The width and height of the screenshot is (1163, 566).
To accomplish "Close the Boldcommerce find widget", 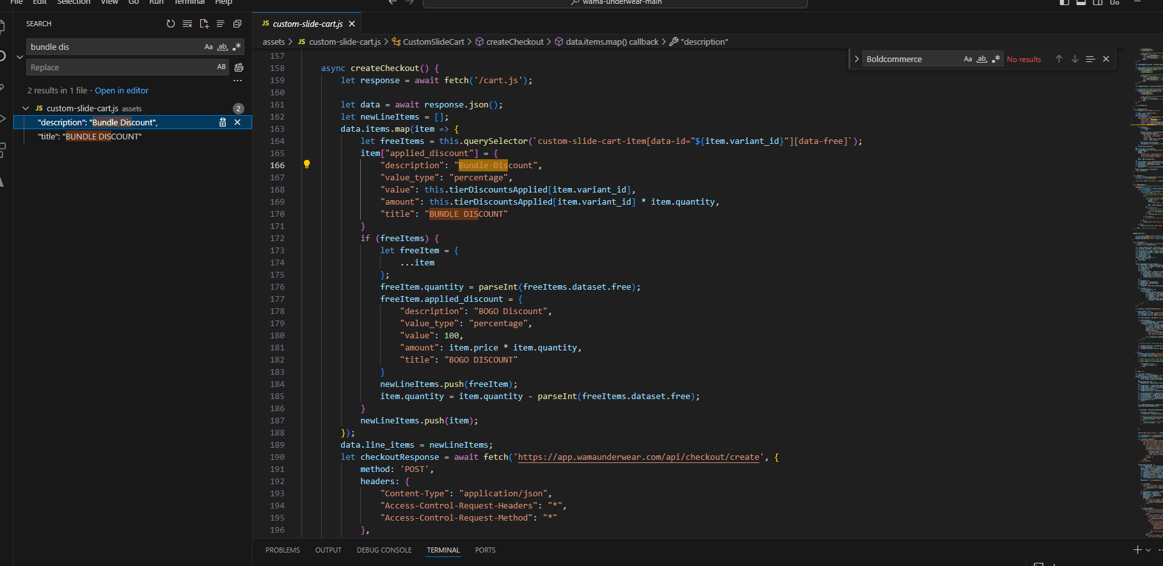I will [x=1106, y=59].
